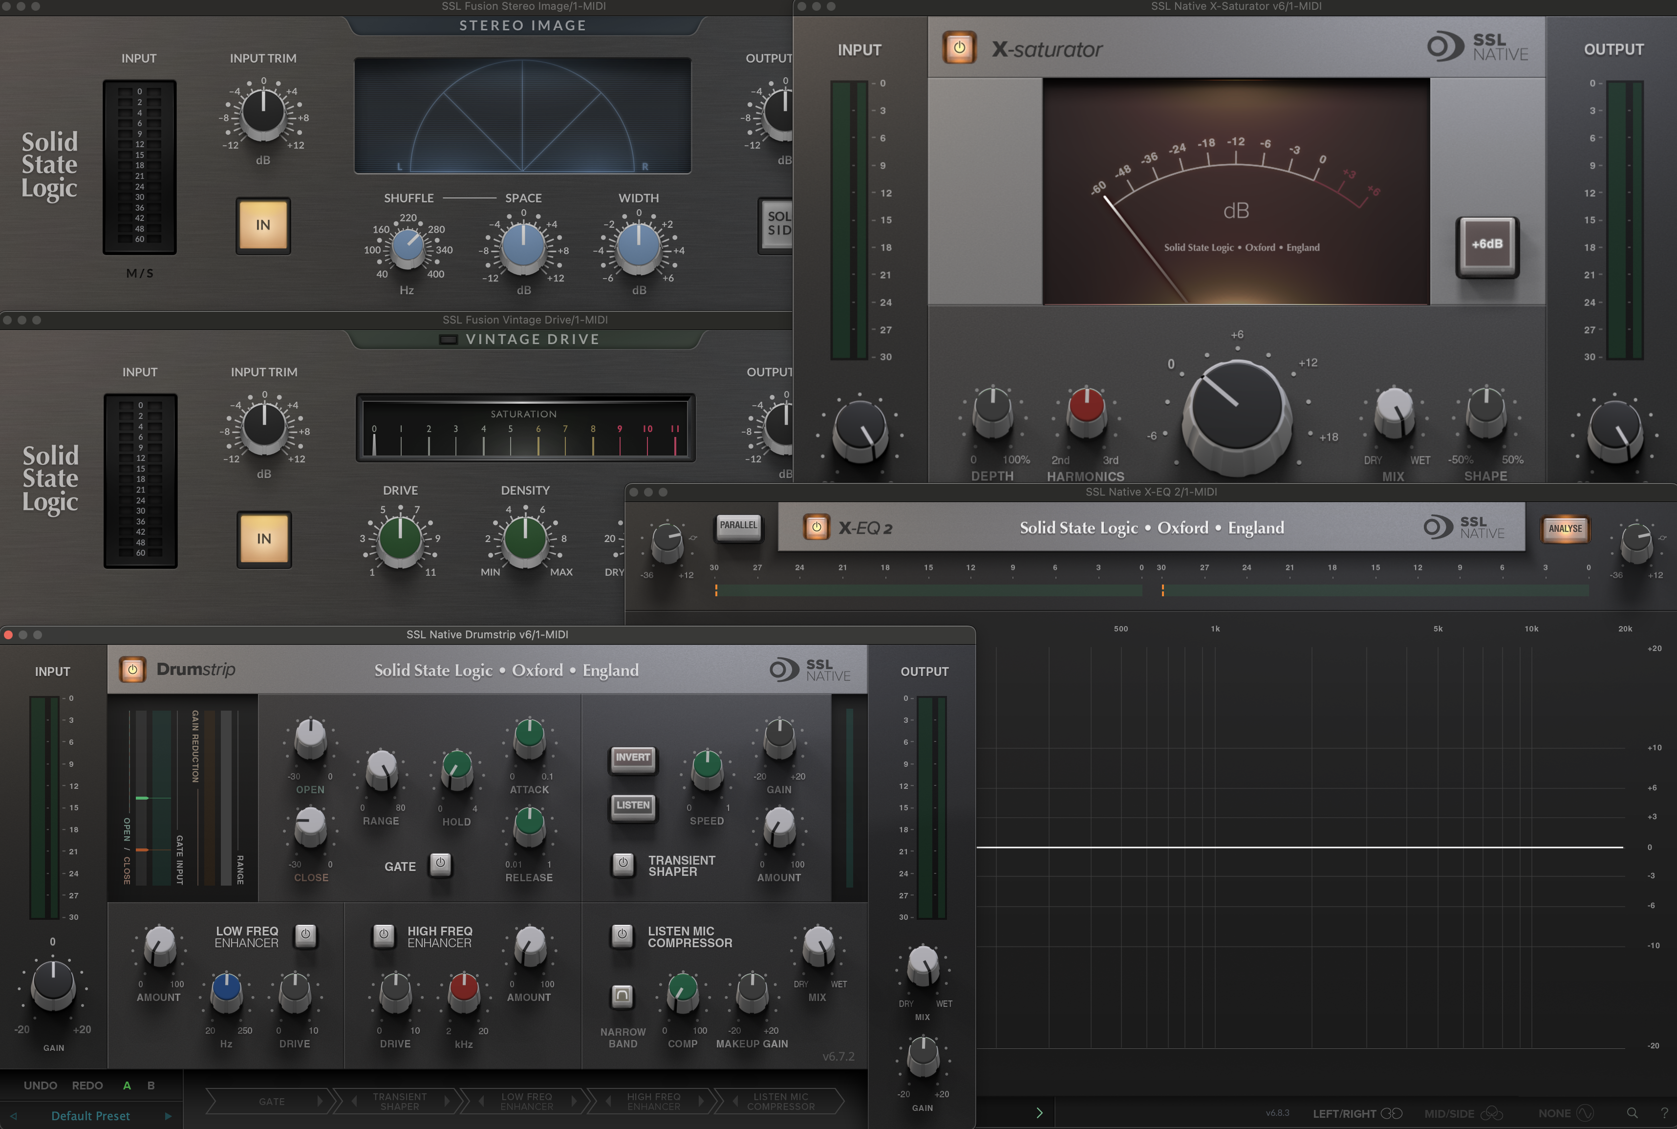Select the GATE block in processing order

click(x=271, y=1102)
